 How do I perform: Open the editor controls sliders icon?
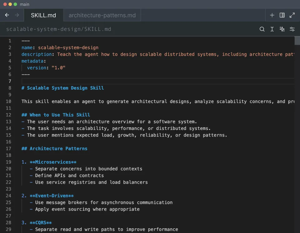[292, 29]
